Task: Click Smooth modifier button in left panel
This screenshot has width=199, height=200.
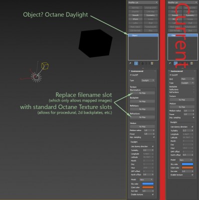Action: (x=135, y=15)
